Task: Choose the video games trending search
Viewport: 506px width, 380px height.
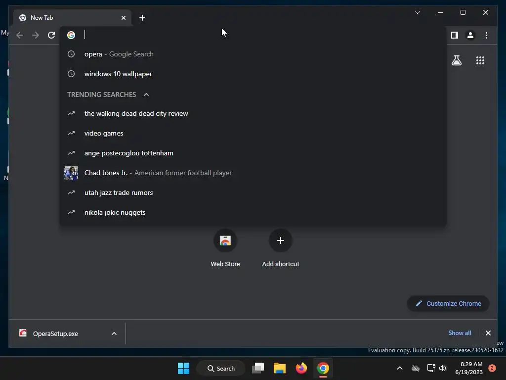Action: (253, 133)
